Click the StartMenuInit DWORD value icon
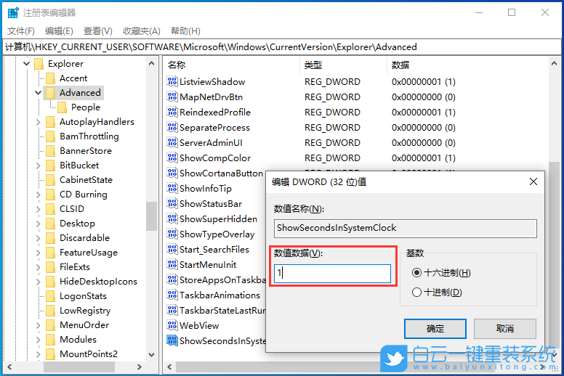This screenshot has height=376, width=564. (x=172, y=265)
